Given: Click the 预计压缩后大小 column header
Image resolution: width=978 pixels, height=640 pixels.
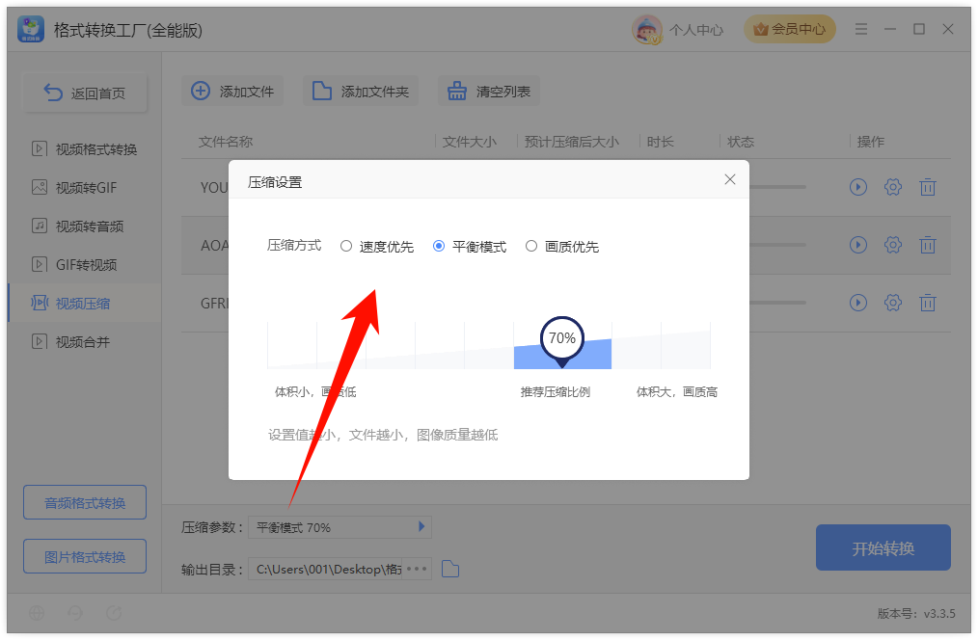Looking at the screenshot, I should click(572, 142).
